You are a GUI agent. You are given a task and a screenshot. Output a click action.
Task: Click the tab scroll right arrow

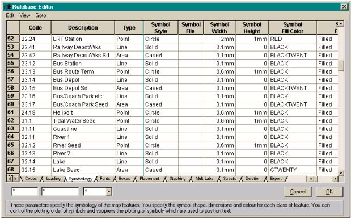15,179
